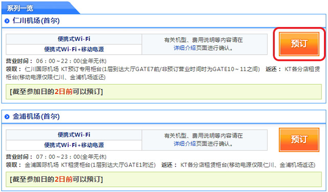Click 金浦机场 booking deadline notice box
Viewport: 328px width, 192px height.
163,179
